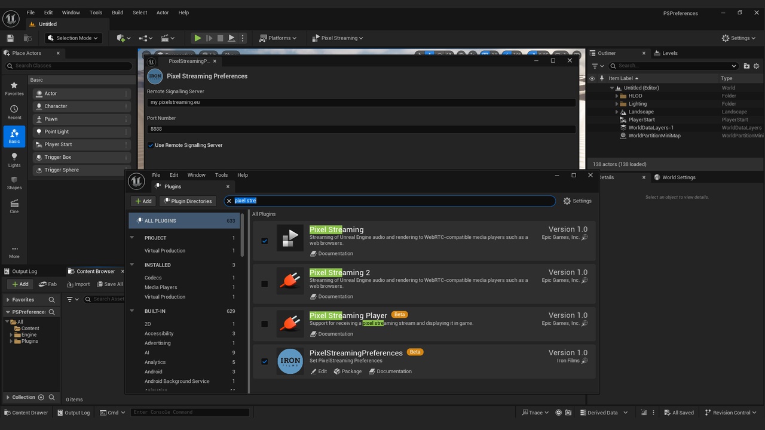
Task: Open the Browse content folder icon in toolbar
Action: 27,38
